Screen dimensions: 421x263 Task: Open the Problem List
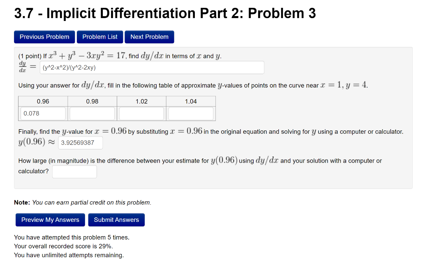[99, 37]
